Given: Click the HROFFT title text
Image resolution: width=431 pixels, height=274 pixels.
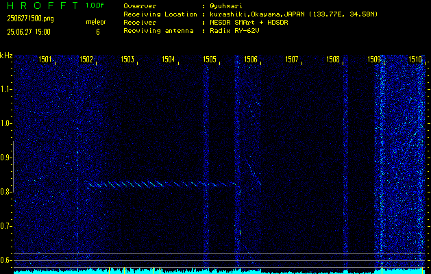Looking at the screenshot, I should 42,5.
